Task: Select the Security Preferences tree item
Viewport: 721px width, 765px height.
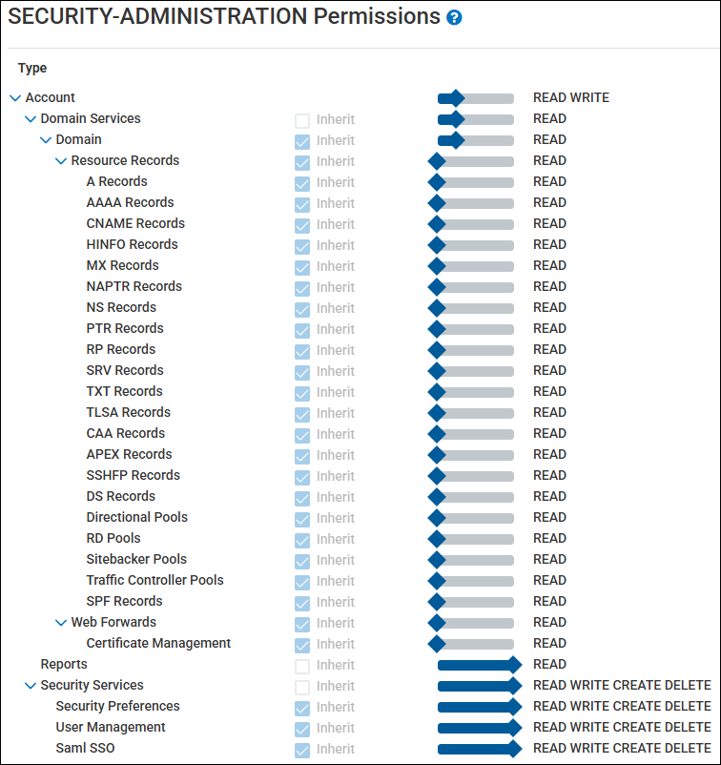Action: 117,706
